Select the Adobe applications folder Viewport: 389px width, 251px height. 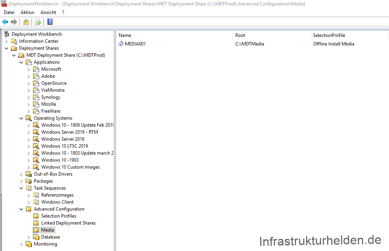tap(48, 76)
